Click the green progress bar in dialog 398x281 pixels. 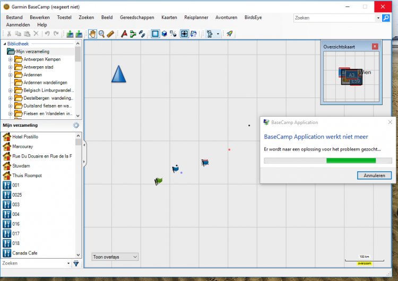[351, 161]
